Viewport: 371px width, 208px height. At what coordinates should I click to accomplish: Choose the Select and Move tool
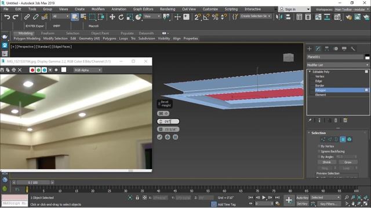click(x=112, y=17)
